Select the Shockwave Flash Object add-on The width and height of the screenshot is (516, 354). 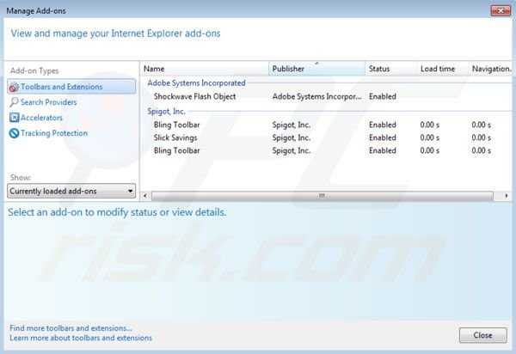(x=194, y=96)
